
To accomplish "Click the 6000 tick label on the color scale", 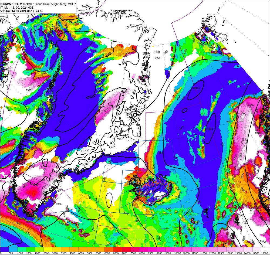I will [x=107, y=253].
